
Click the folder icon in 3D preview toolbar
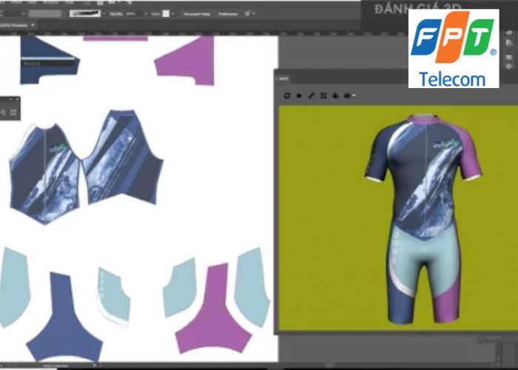click(300, 95)
